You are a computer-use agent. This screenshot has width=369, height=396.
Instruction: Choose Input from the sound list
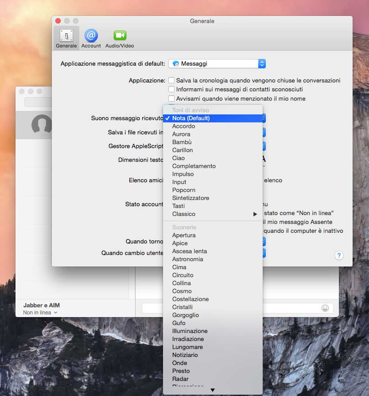point(213,182)
